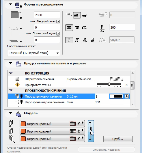Click inside face surface icon

pos(12,139)
